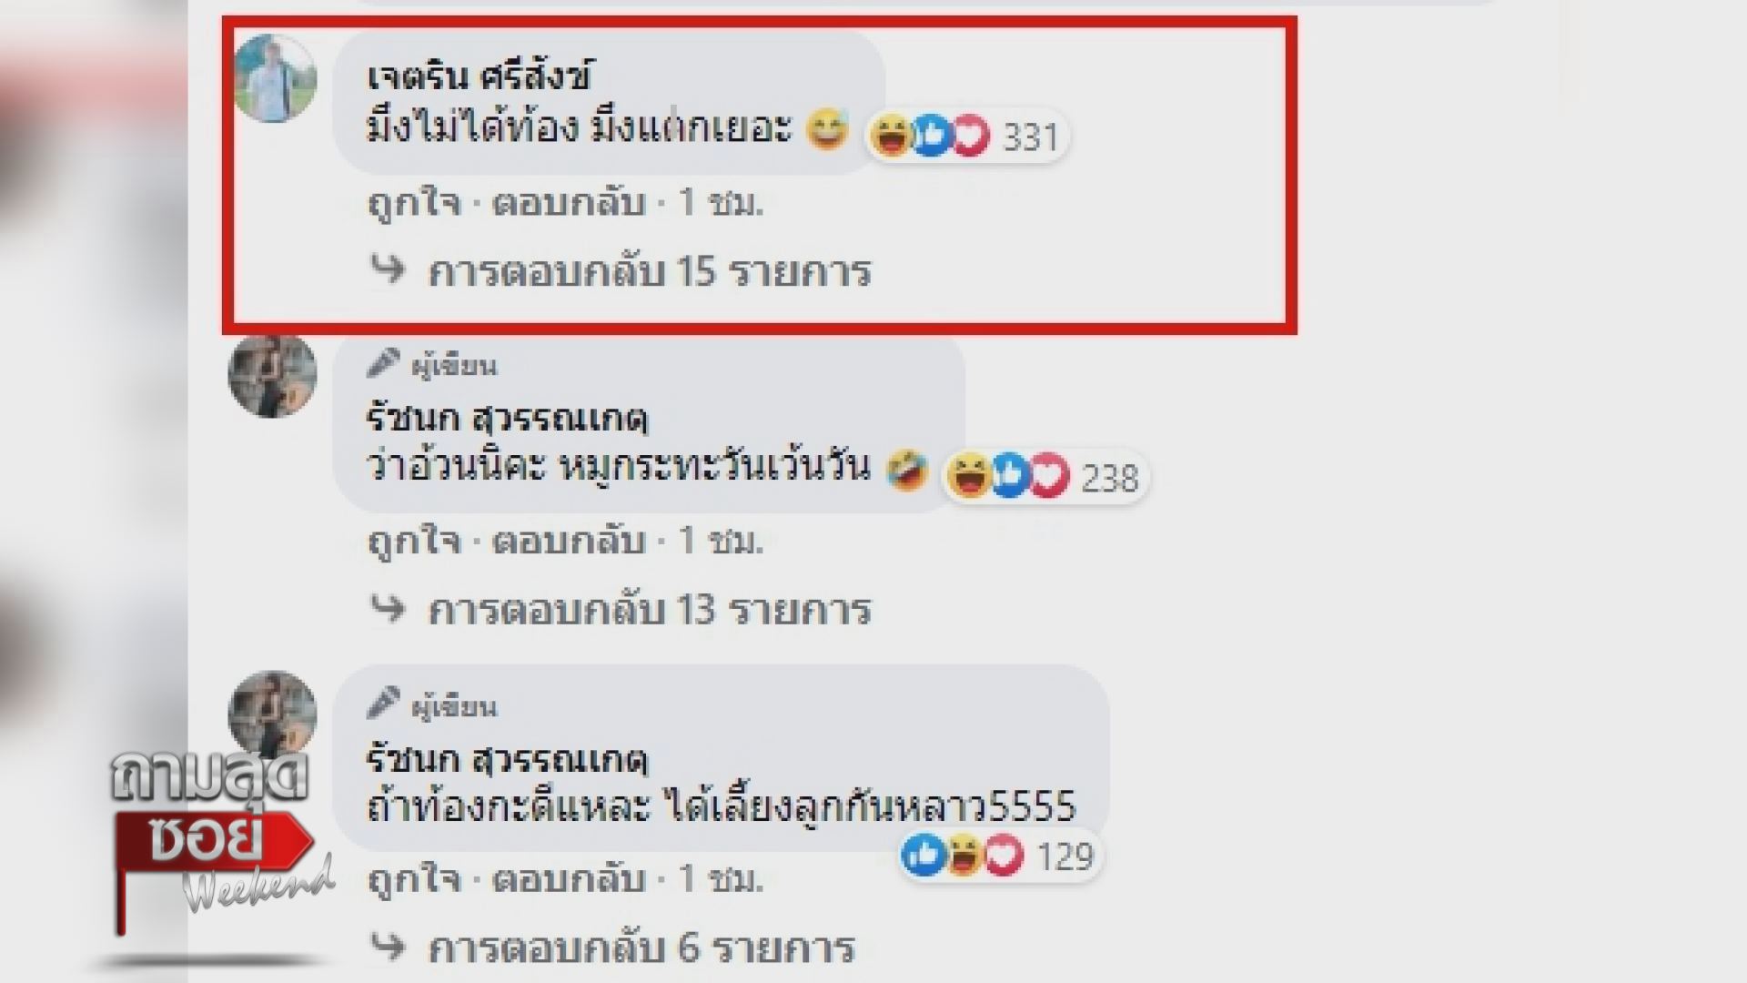
Task: Expand การตอบกลับ 13 รายการ replies
Action: point(650,610)
